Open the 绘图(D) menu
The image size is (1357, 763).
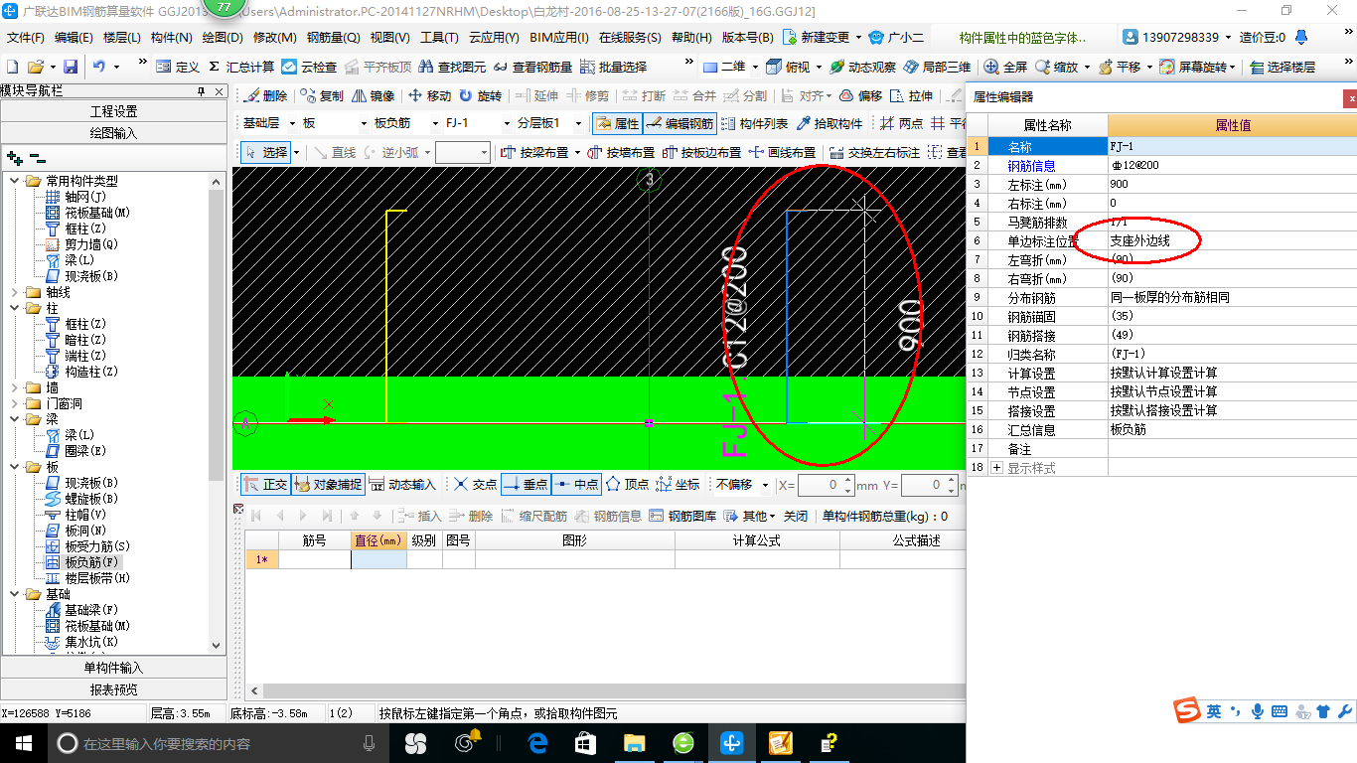[x=222, y=38]
